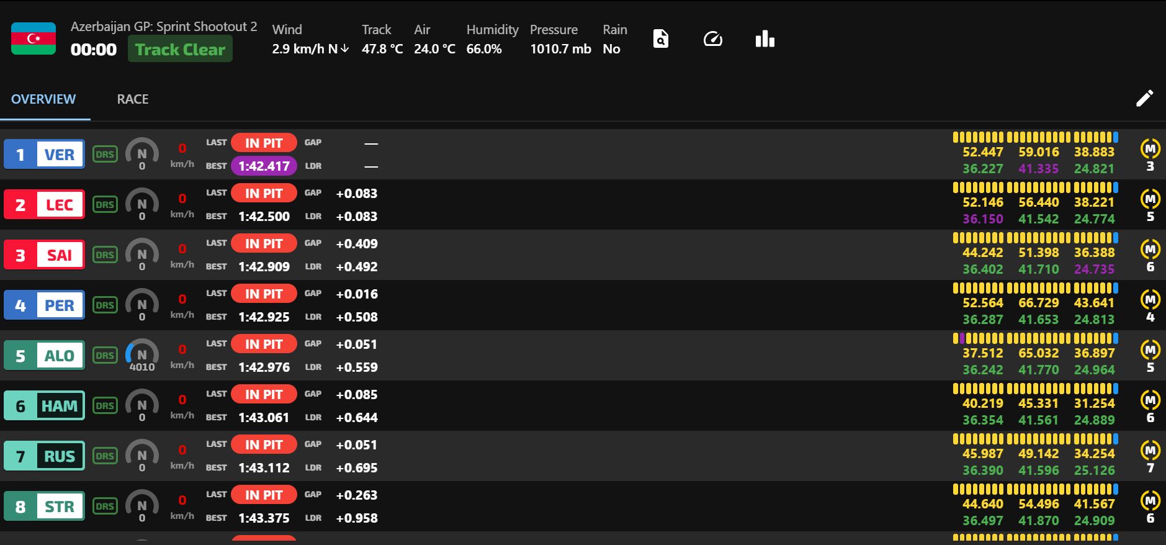Click STR's medium tyre icon
The image size is (1166, 545).
(x=1150, y=500)
